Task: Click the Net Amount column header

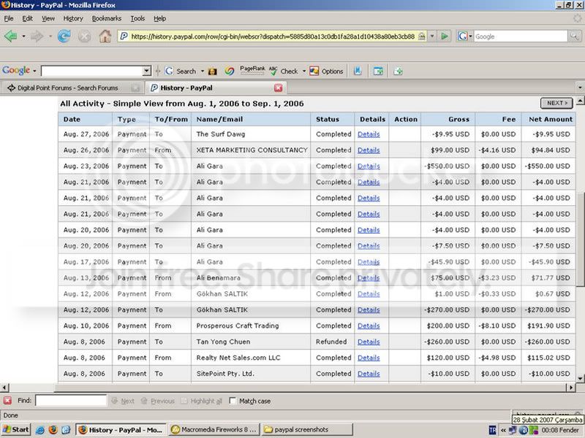Action: 551,119
